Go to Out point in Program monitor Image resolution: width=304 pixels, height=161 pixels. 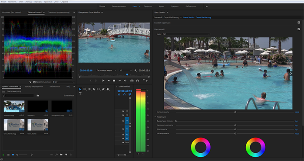(x=125, y=80)
